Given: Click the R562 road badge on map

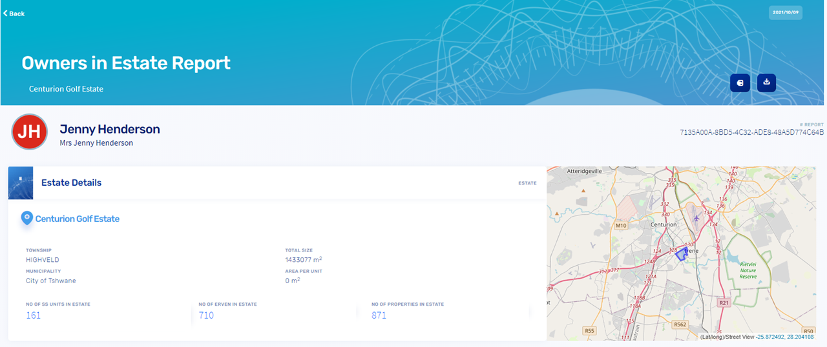Looking at the screenshot, I should (679, 324).
